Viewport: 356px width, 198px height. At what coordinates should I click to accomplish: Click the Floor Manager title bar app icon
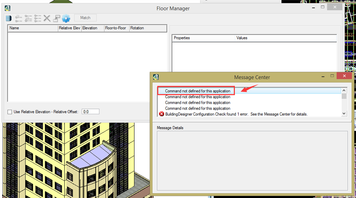pos(8,8)
